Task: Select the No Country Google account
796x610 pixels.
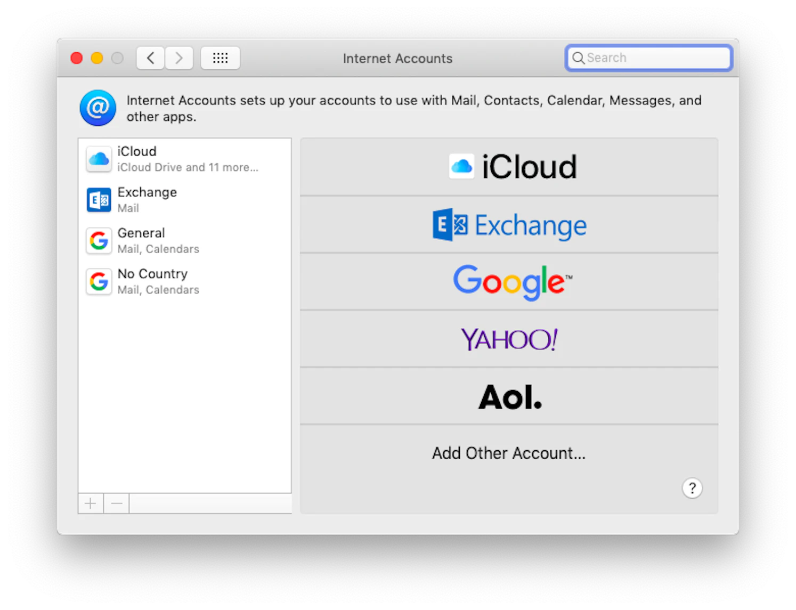Action: tap(185, 281)
